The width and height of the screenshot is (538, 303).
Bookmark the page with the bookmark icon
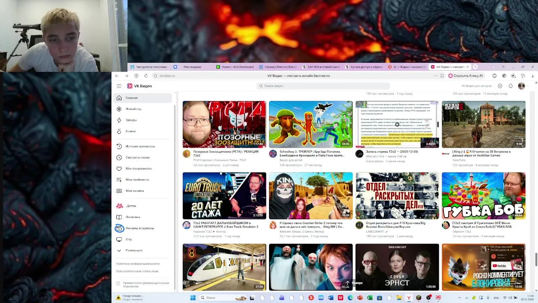442,76
